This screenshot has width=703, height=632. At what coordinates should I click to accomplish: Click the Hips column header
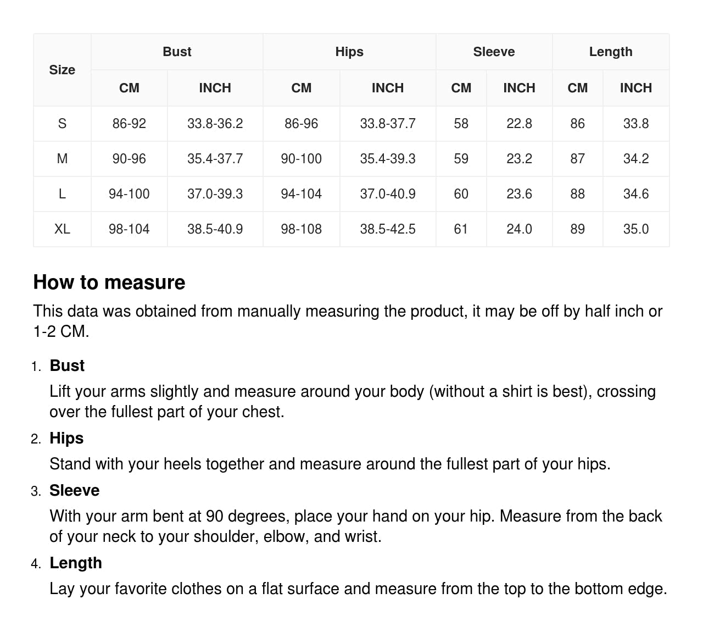tap(349, 52)
